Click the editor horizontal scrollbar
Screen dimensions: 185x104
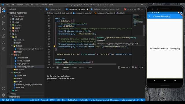click(x=85, y=64)
